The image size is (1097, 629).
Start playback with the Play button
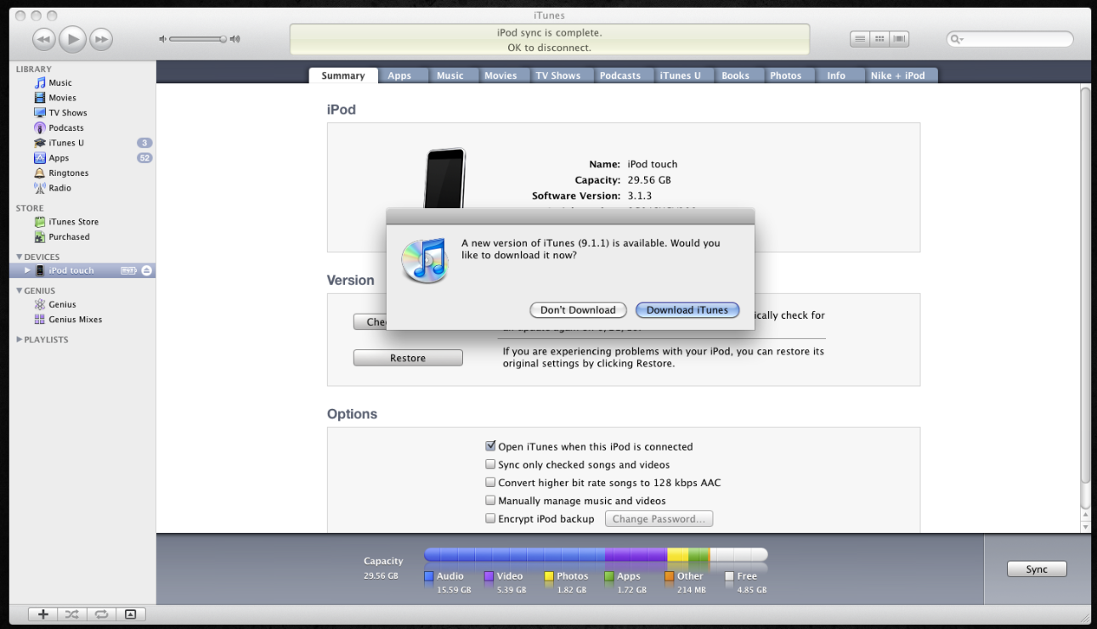pos(72,38)
